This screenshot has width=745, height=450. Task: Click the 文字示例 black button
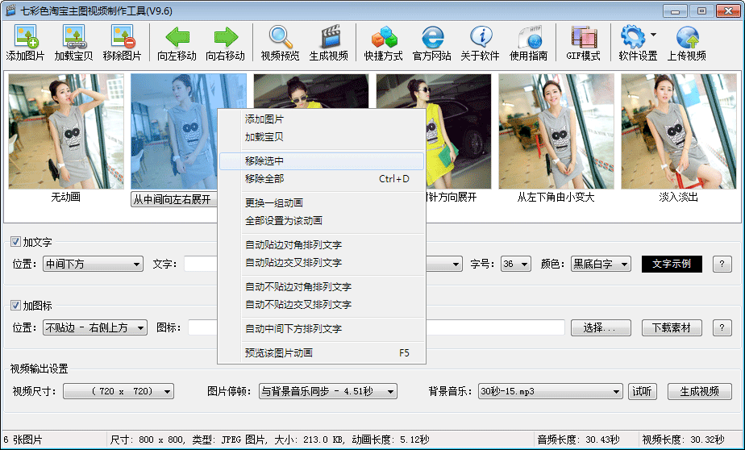pyautogui.click(x=672, y=264)
